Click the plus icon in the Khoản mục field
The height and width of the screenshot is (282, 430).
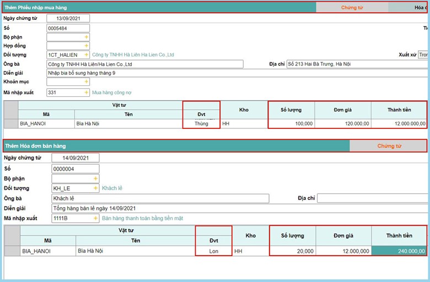click(x=86, y=82)
